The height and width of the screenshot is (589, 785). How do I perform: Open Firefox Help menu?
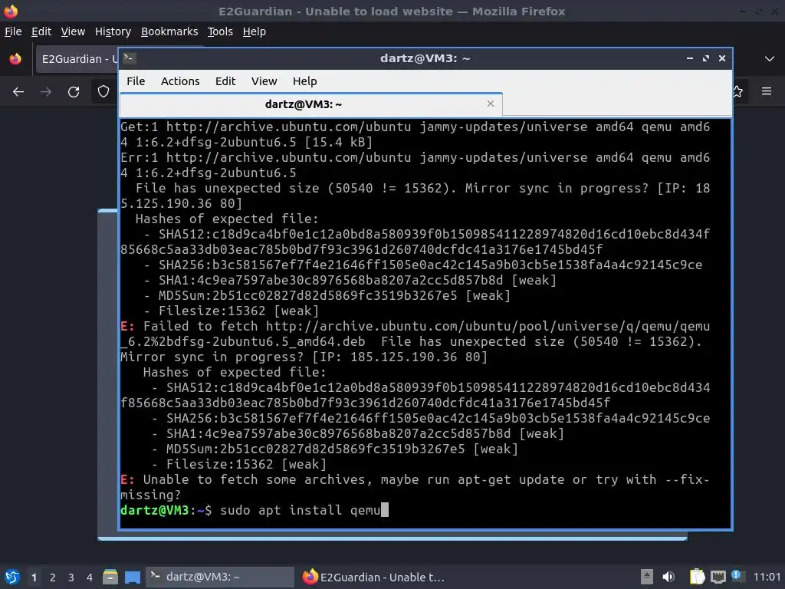pos(255,31)
